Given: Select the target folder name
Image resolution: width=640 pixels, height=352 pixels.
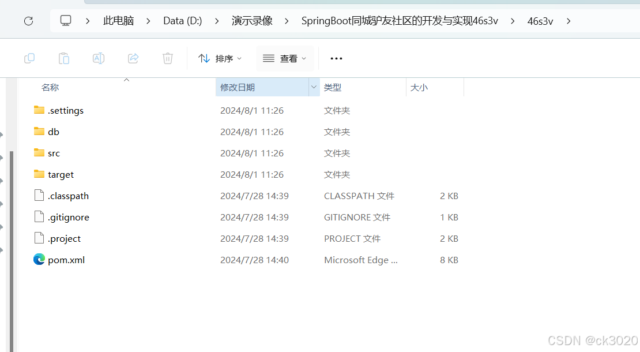Looking at the screenshot, I should point(61,175).
